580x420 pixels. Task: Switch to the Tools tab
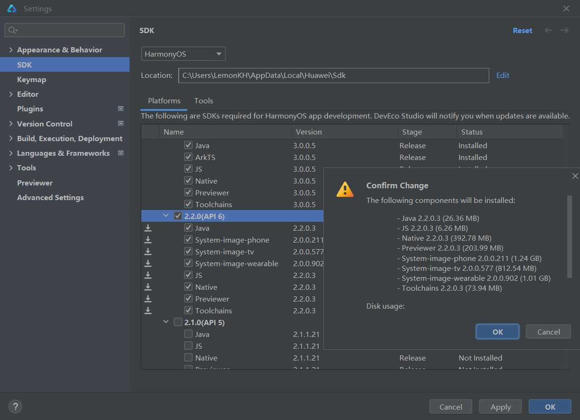coord(204,101)
